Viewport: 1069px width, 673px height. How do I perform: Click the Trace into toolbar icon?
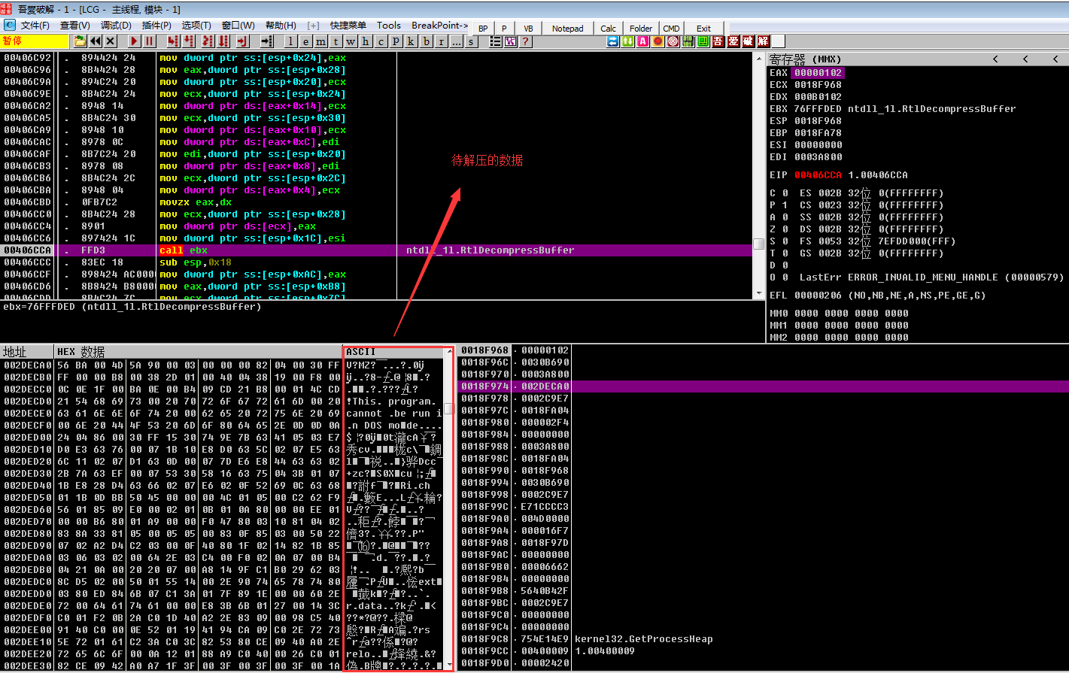click(207, 41)
